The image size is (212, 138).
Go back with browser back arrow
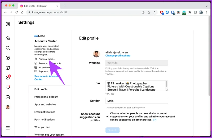(5, 12)
